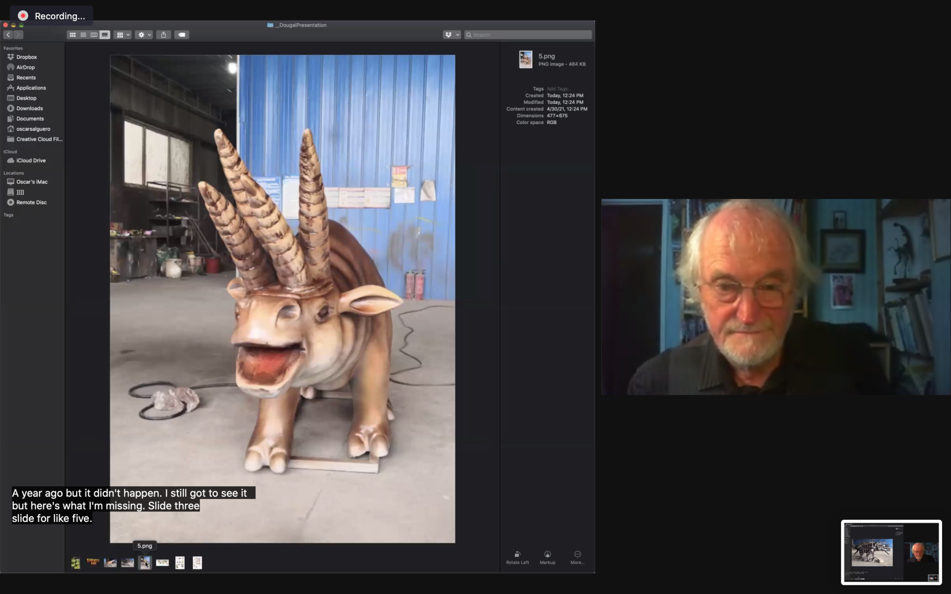Select Downloads in the sidebar
This screenshot has width=951, height=594.
pyautogui.click(x=29, y=108)
